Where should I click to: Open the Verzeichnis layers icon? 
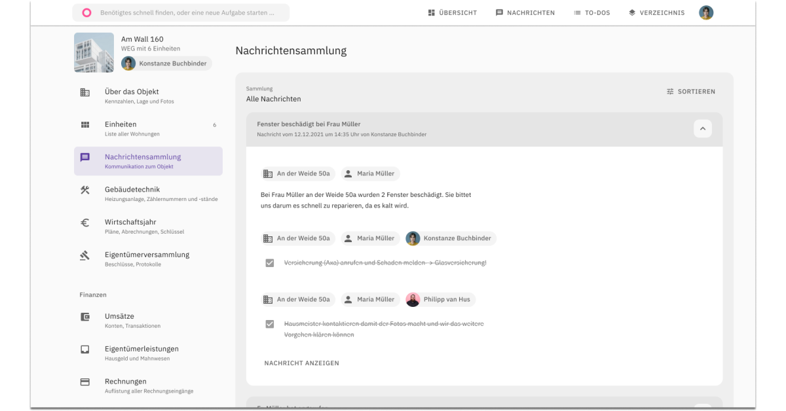(x=632, y=12)
